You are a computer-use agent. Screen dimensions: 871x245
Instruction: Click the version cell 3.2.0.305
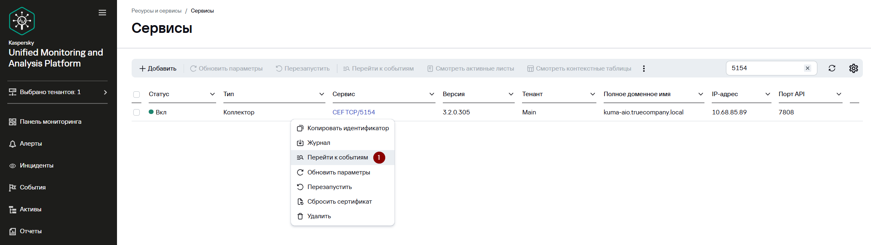click(456, 112)
